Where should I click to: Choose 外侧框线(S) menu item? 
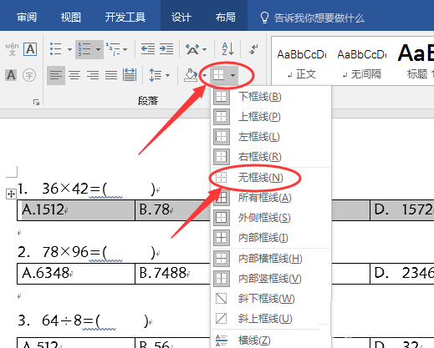pos(272,218)
